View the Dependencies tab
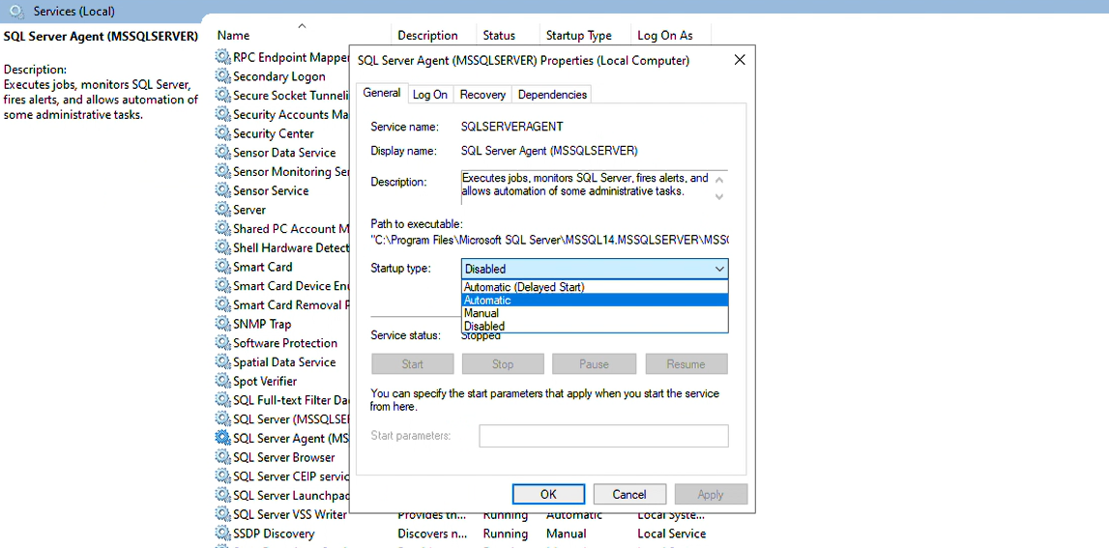 point(552,94)
